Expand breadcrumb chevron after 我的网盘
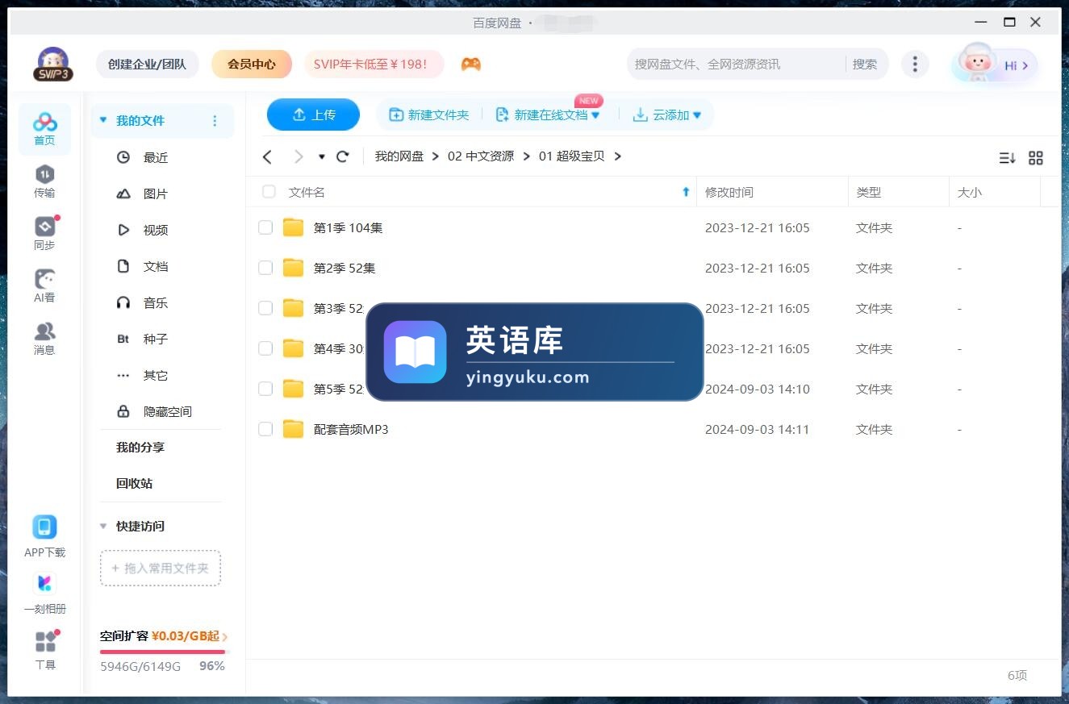Image resolution: width=1069 pixels, height=704 pixels. 436,156
